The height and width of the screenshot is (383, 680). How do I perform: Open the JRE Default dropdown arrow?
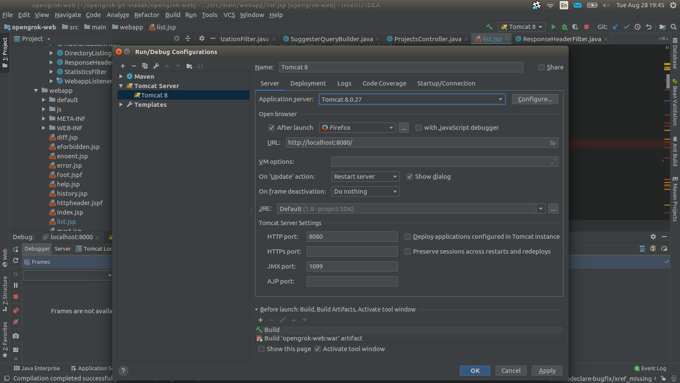click(x=541, y=209)
